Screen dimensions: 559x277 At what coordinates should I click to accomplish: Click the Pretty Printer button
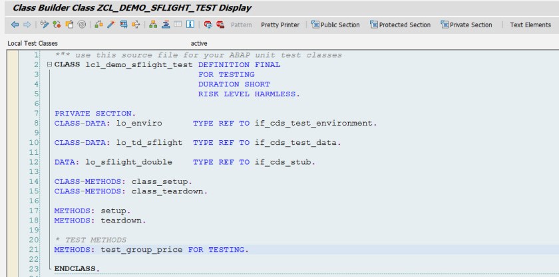280,25
